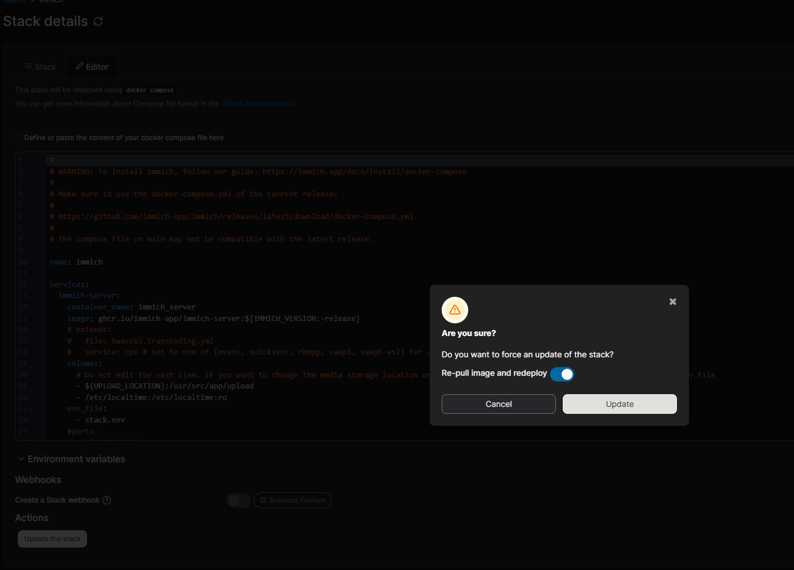Click the 'name: immich' line in editor
The height and width of the screenshot is (570, 794).
click(x=76, y=262)
